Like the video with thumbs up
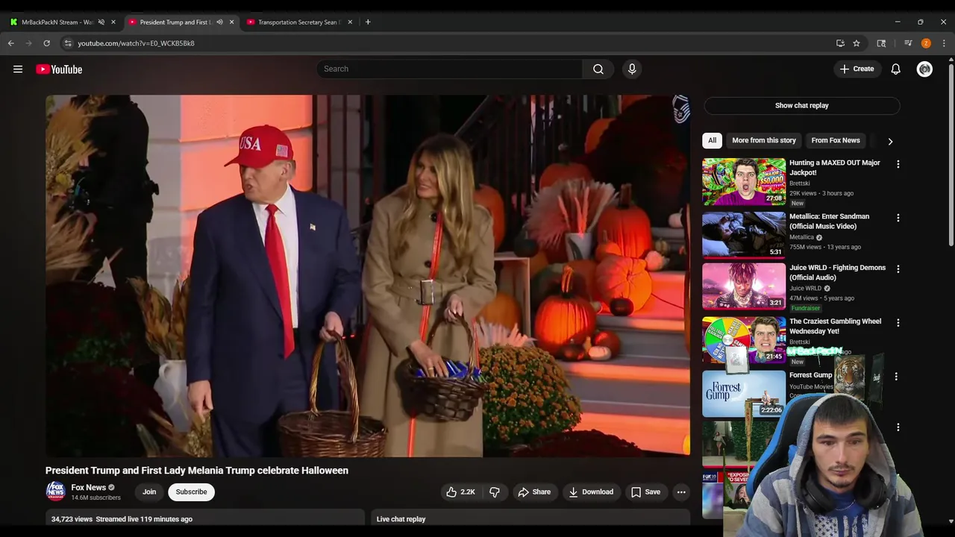The height and width of the screenshot is (537, 955). 460,492
